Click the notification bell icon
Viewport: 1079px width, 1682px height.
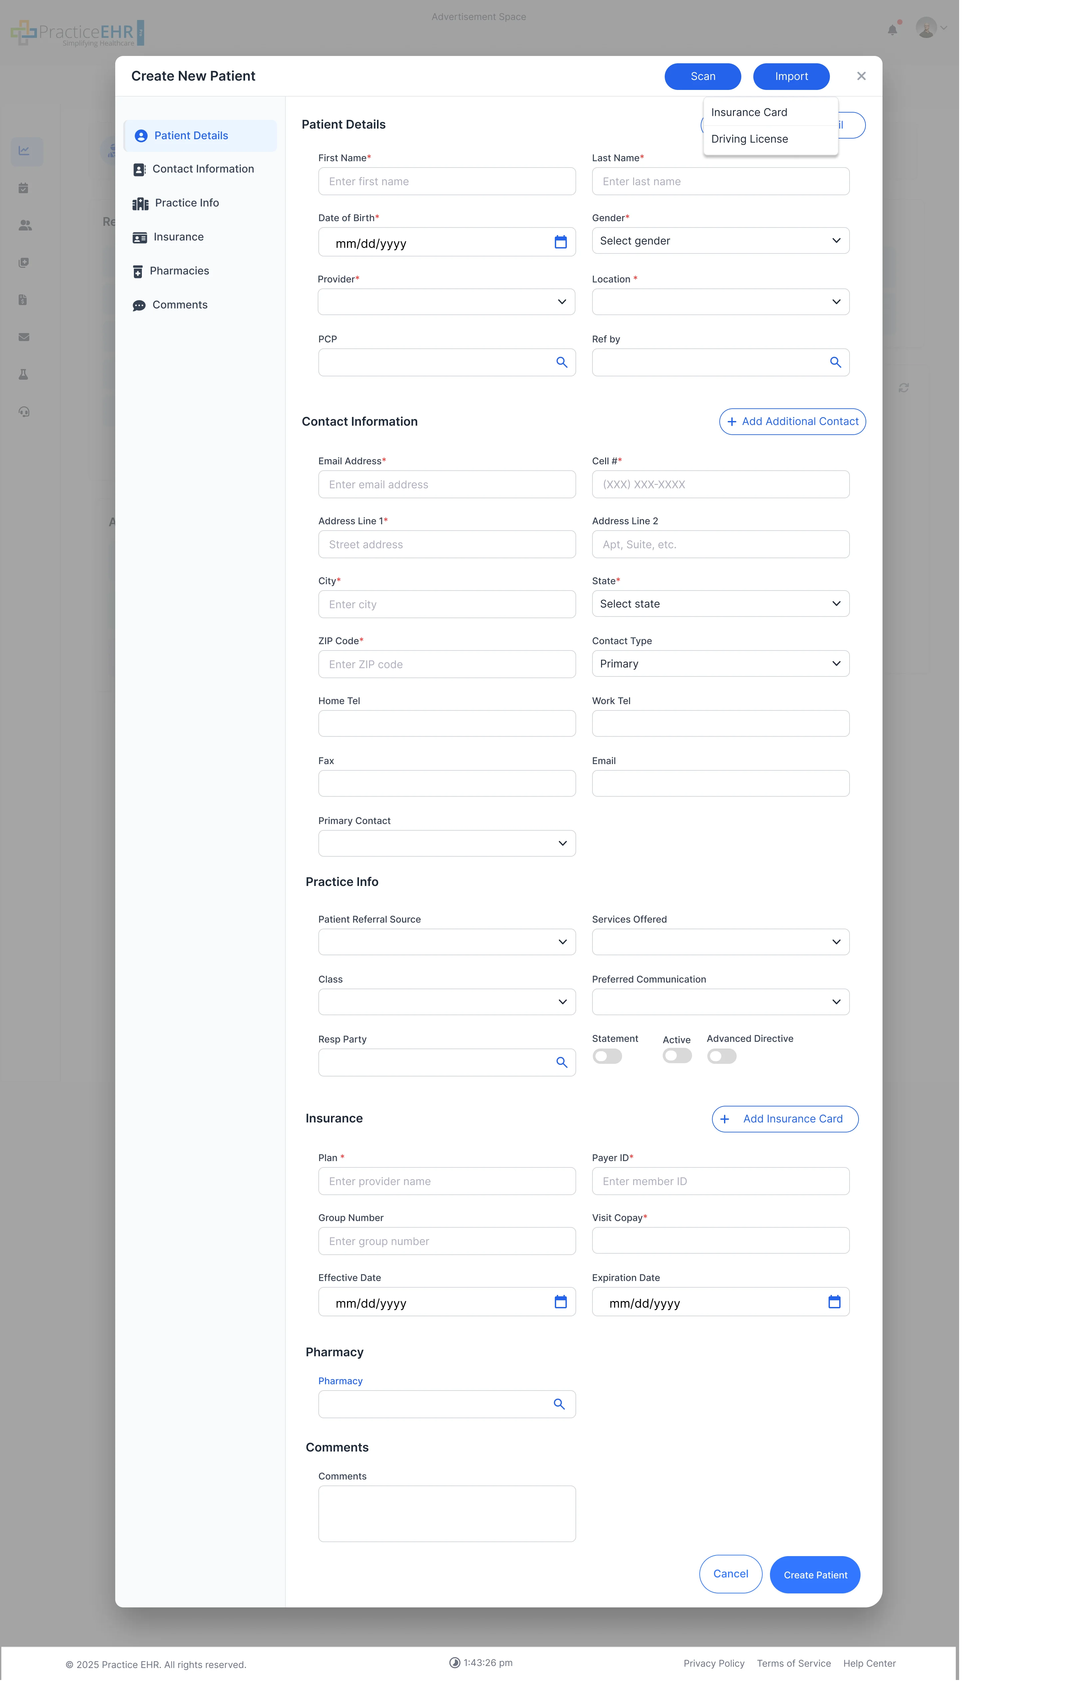point(893,29)
